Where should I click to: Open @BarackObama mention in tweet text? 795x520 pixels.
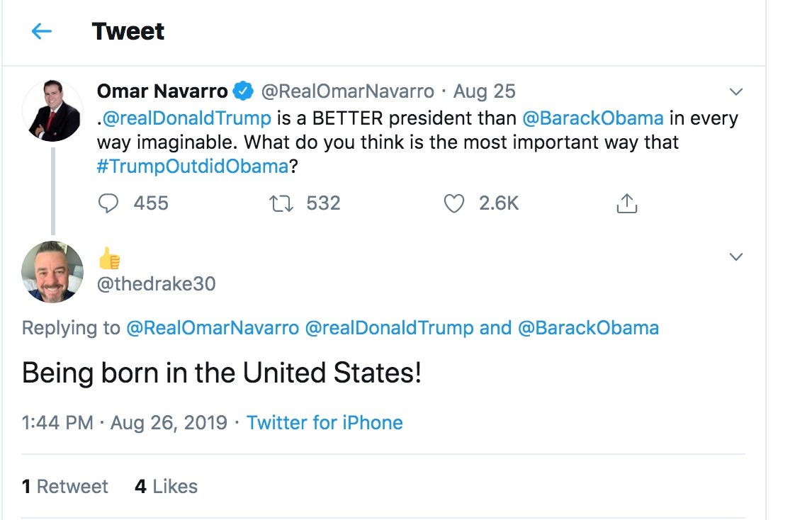[x=592, y=118]
